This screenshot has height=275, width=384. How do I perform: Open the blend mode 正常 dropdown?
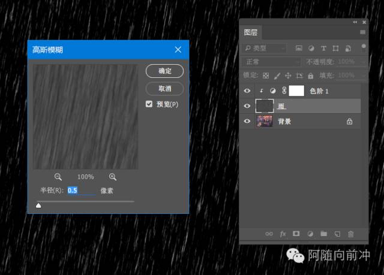point(271,62)
